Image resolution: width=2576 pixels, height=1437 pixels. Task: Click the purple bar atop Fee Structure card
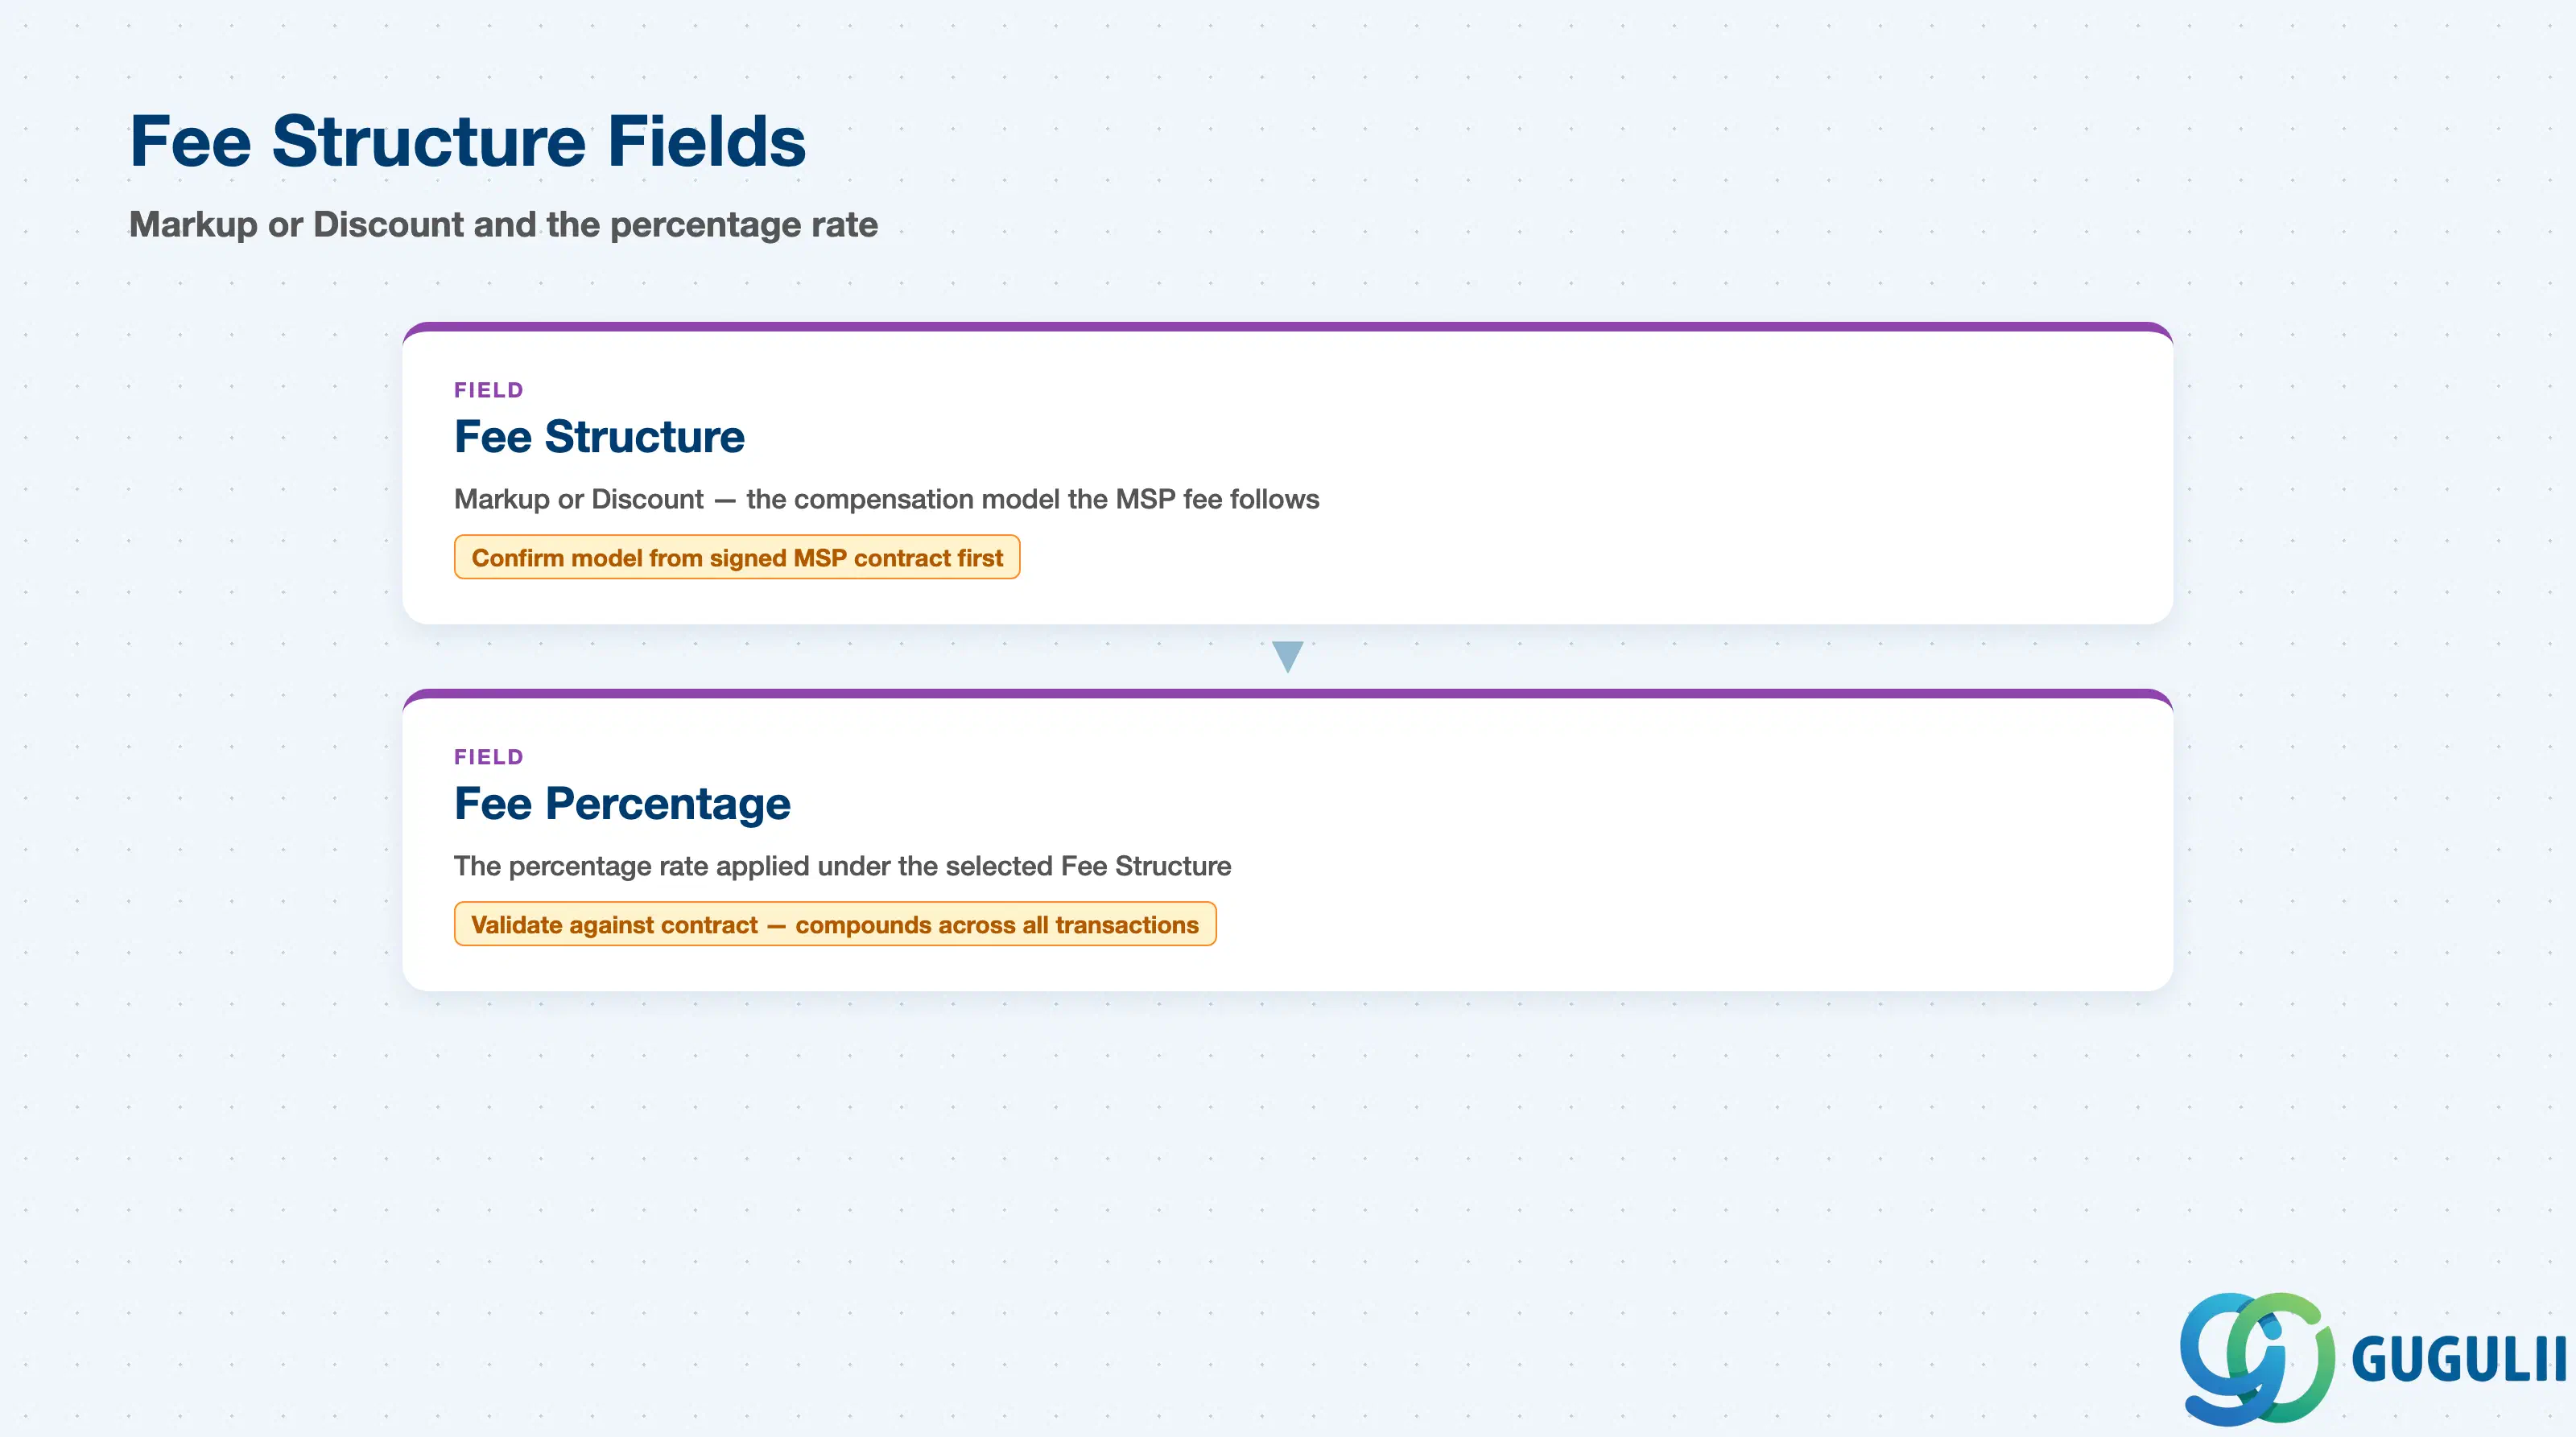pyautogui.click(x=1287, y=327)
